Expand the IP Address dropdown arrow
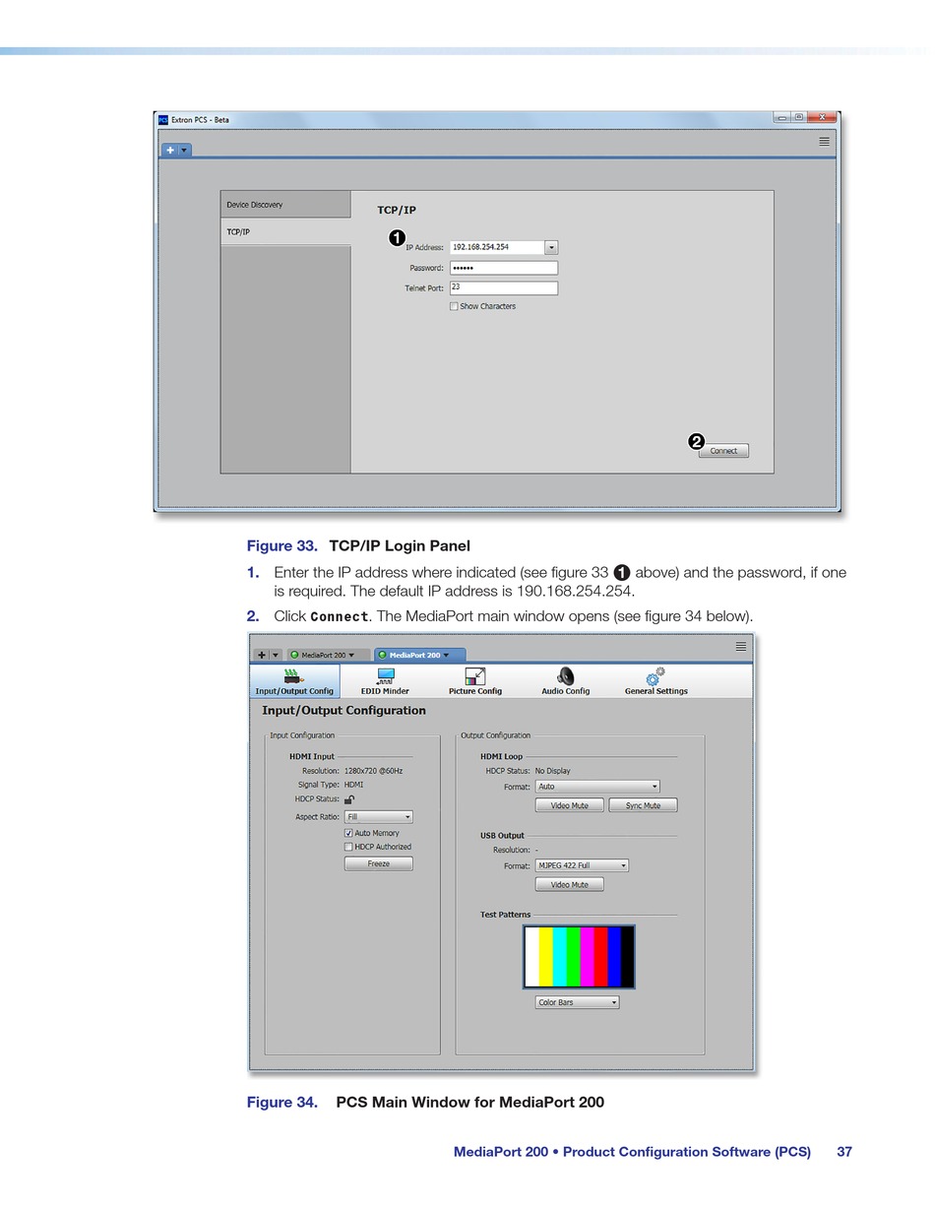This screenshot has height=1209, width=935. (x=551, y=248)
